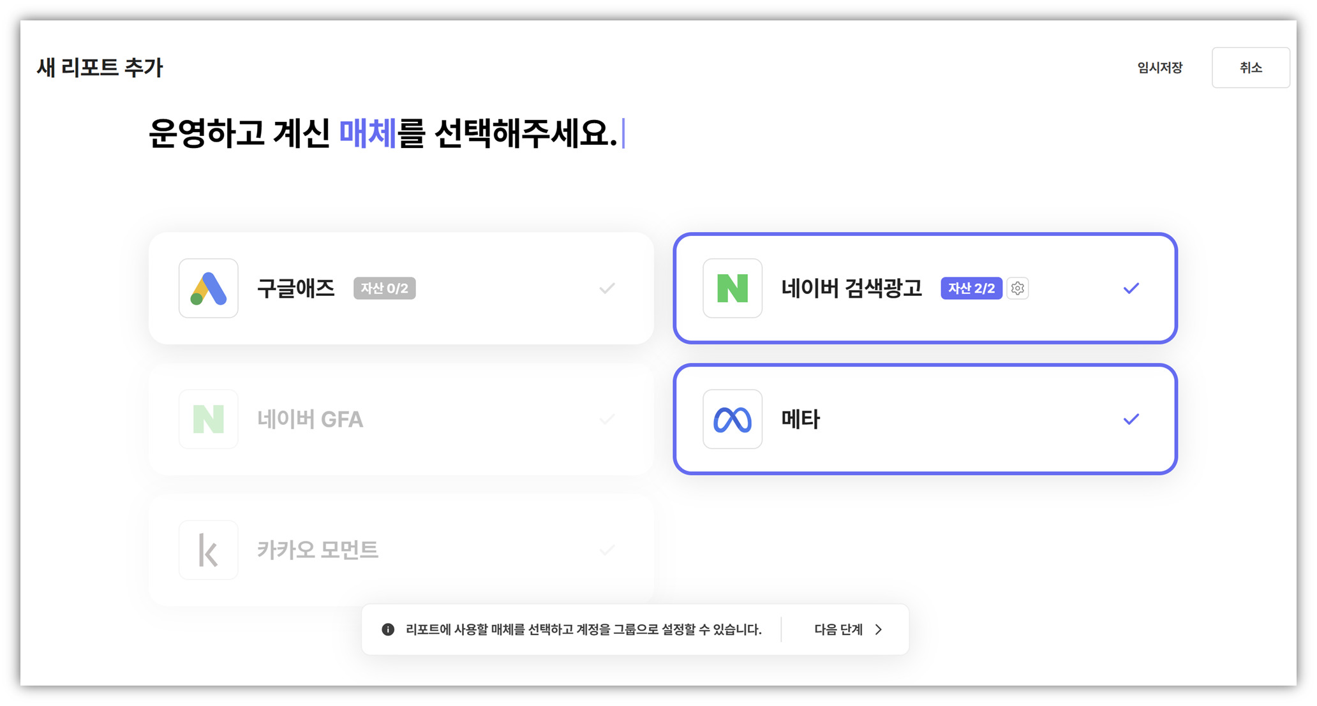Click the faded Naver GFA logo icon
Image resolution: width=1317 pixels, height=706 pixels.
(x=209, y=419)
